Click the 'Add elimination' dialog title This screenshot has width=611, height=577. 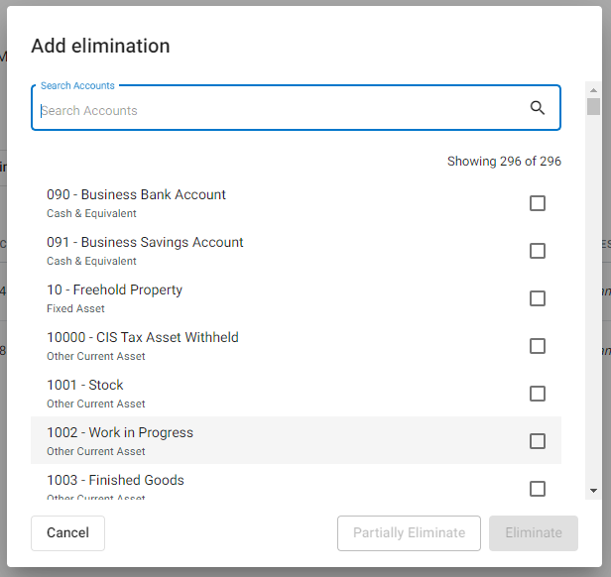click(100, 46)
